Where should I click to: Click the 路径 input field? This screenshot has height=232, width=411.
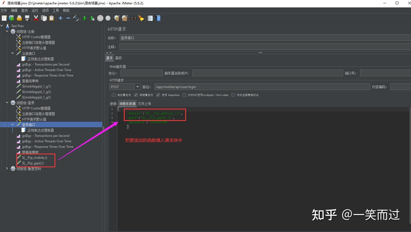(262, 87)
